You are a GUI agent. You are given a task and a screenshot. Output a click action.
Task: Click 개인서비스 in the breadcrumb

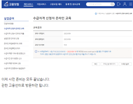101,14
